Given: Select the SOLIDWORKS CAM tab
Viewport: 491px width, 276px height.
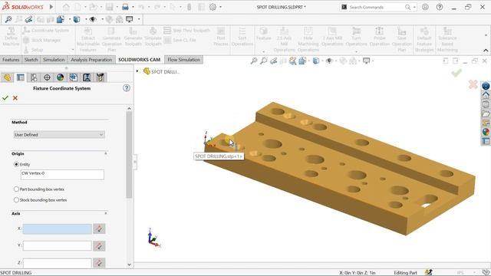Looking at the screenshot, I should [x=140, y=60].
